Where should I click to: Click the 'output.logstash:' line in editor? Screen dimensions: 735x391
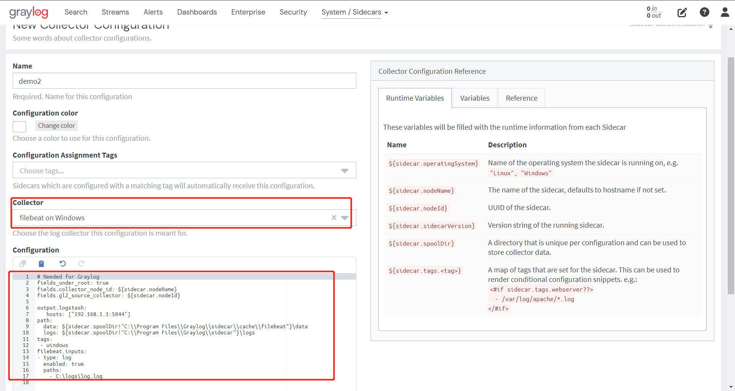[x=62, y=308]
